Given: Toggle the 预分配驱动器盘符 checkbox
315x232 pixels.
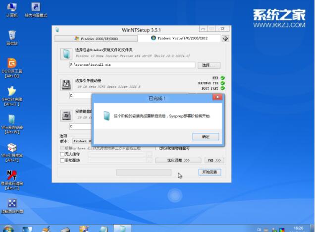Looking at the screenshot, I should (157, 148).
